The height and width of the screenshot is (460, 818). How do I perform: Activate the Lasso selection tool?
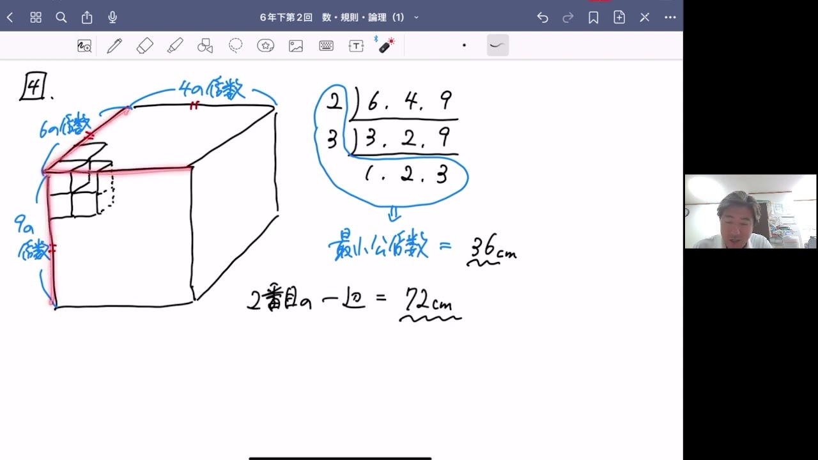coord(235,45)
